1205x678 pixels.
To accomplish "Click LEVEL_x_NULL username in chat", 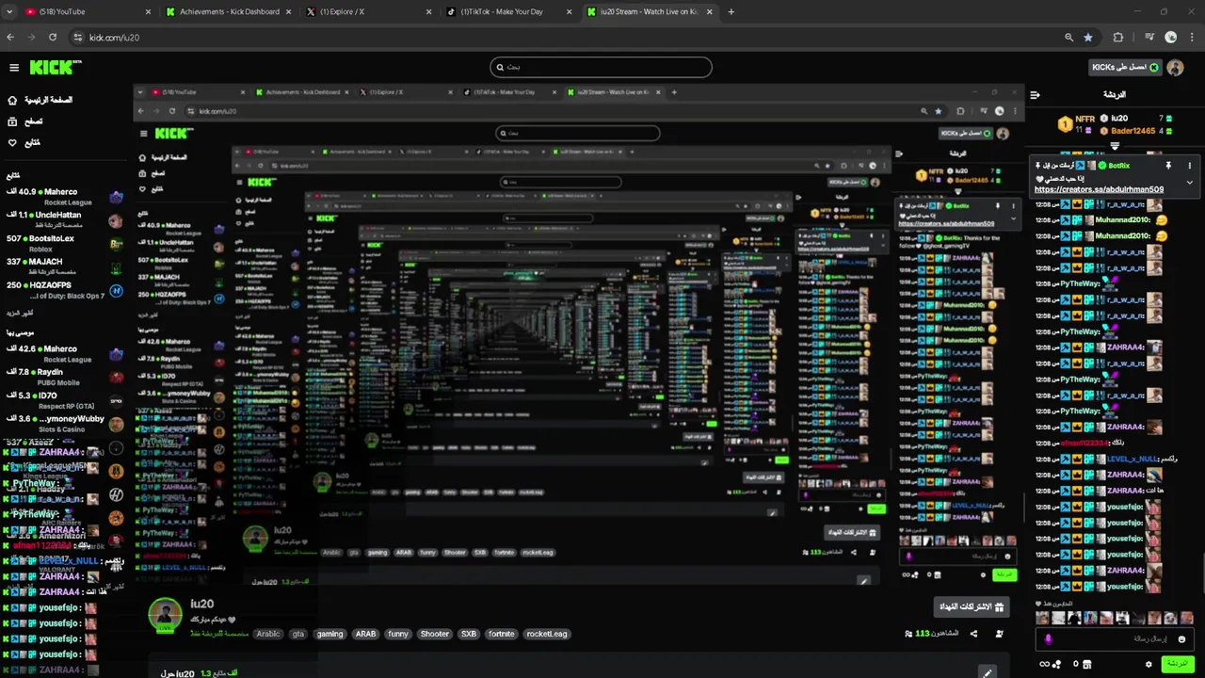I will 1133,459.
